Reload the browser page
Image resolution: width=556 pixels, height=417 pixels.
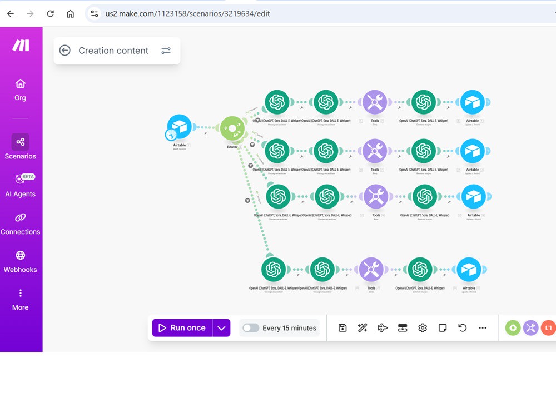[x=51, y=14]
